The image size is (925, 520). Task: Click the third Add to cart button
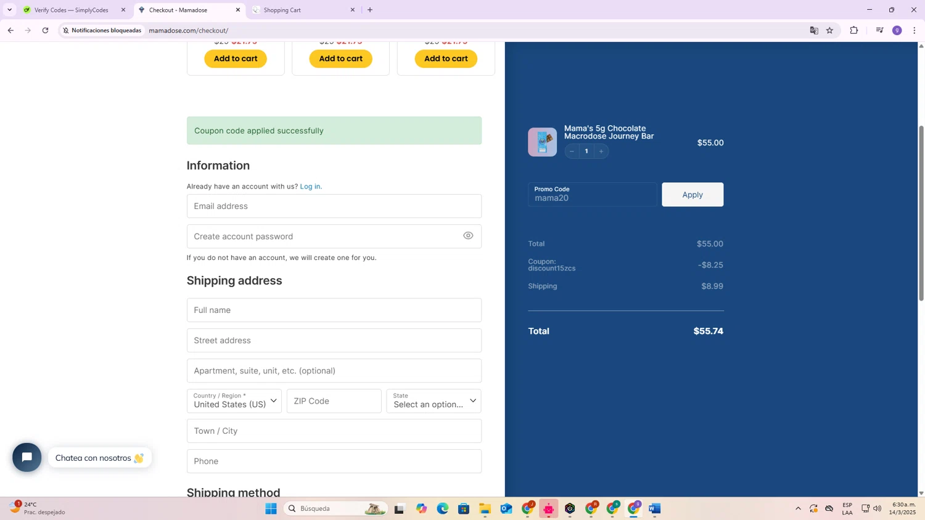pos(446,59)
